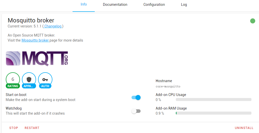Viewport: 259px width, 133px height.
Task: Click the security rating 6 badge
Action: (13, 80)
